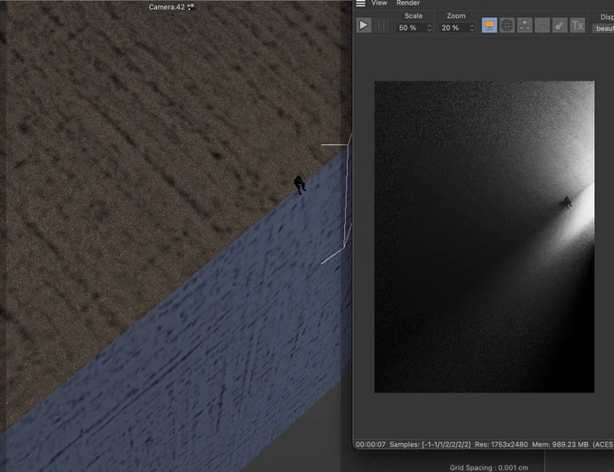Select the dark figure in the viewport
Viewport: 614px width, 472px height.
(300, 185)
